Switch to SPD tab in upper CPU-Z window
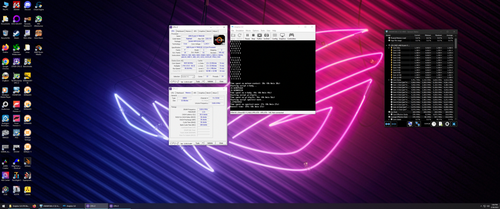500x209 pixels. [x=196, y=31]
